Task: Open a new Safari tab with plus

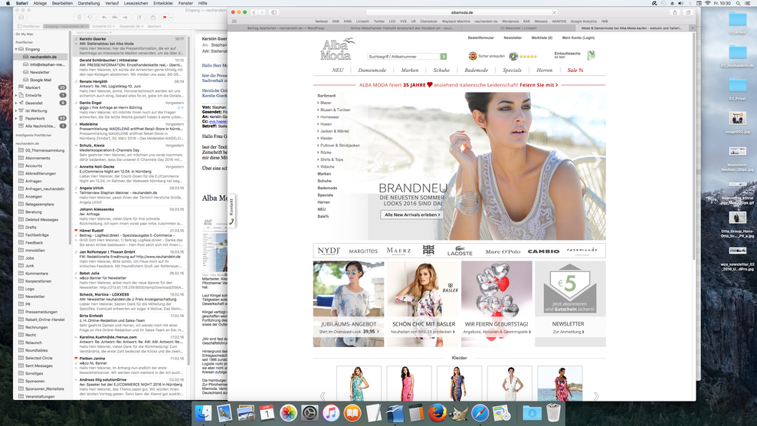Action: tap(693, 28)
